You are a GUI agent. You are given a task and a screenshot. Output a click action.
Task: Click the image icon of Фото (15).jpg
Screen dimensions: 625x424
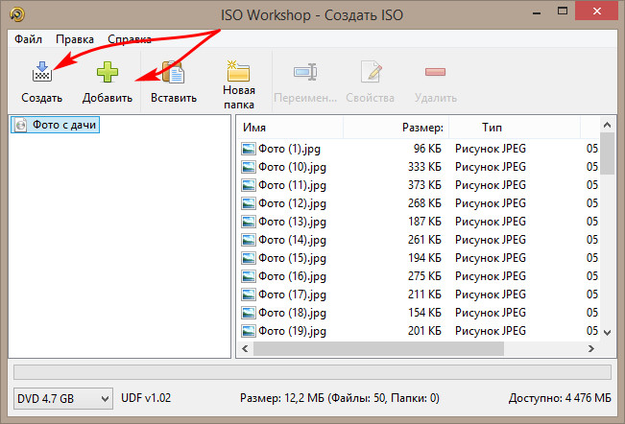pos(249,258)
